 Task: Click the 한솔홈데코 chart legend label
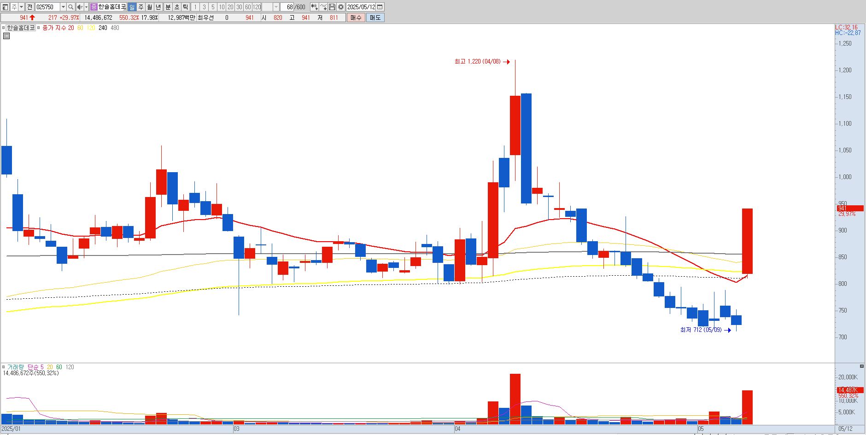tap(21, 28)
